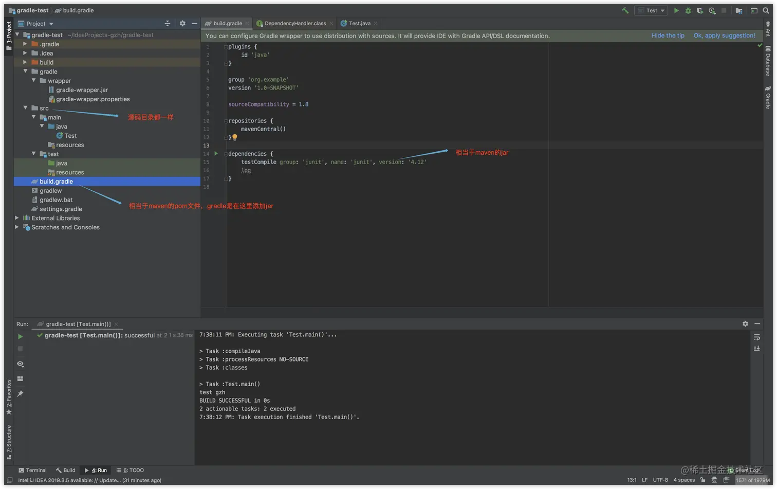
Task: Fold the plugins block with the gutter toggle
Action: pyautogui.click(x=226, y=47)
